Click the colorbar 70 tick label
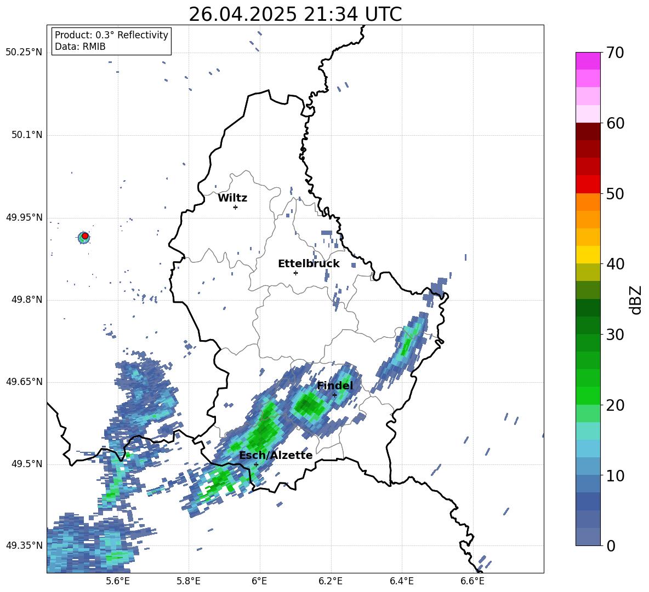This screenshot has height=592, width=649. (615, 53)
